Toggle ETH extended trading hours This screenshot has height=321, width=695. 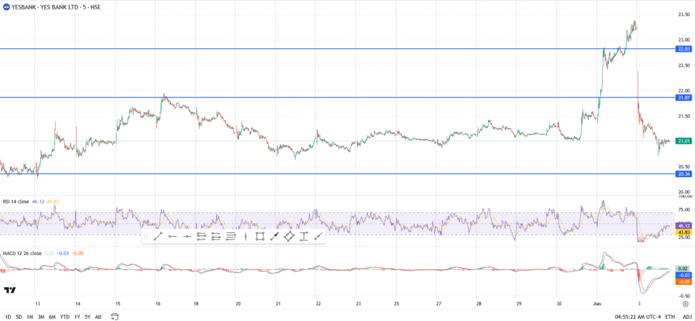point(670,316)
